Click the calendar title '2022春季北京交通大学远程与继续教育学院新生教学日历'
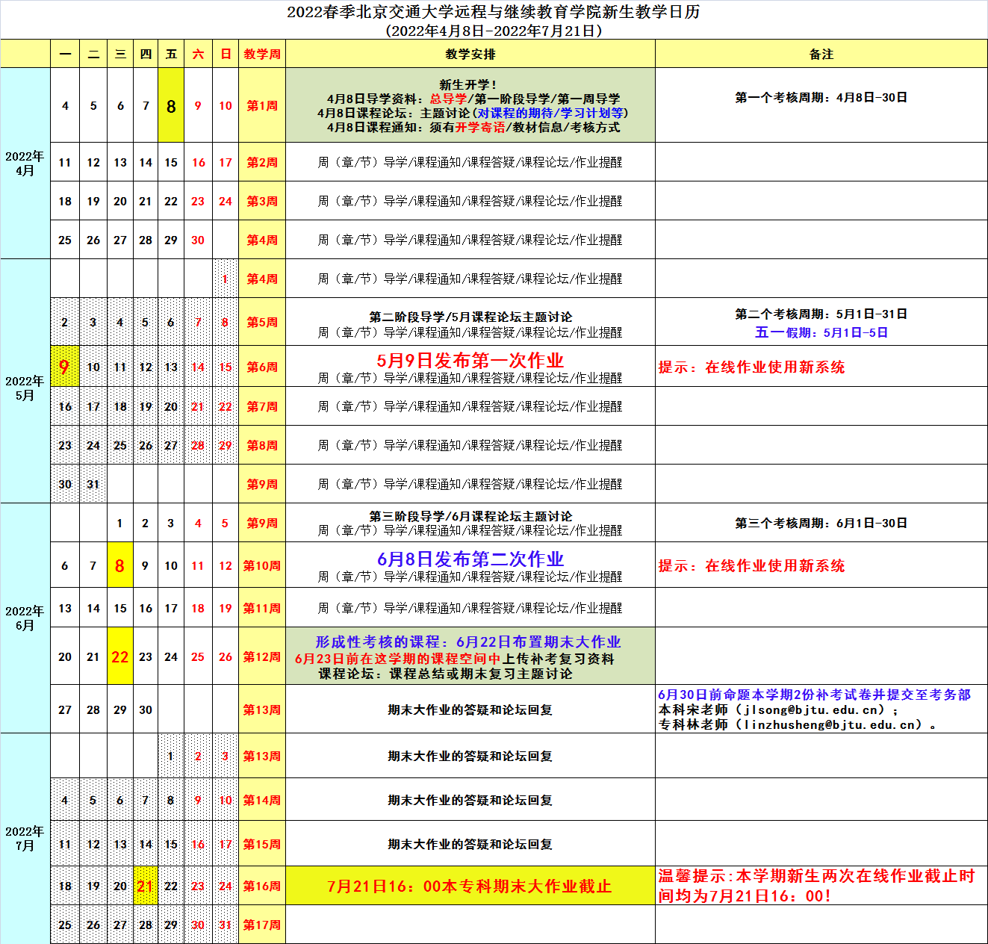This screenshot has height=944, width=988. tap(494, 12)
